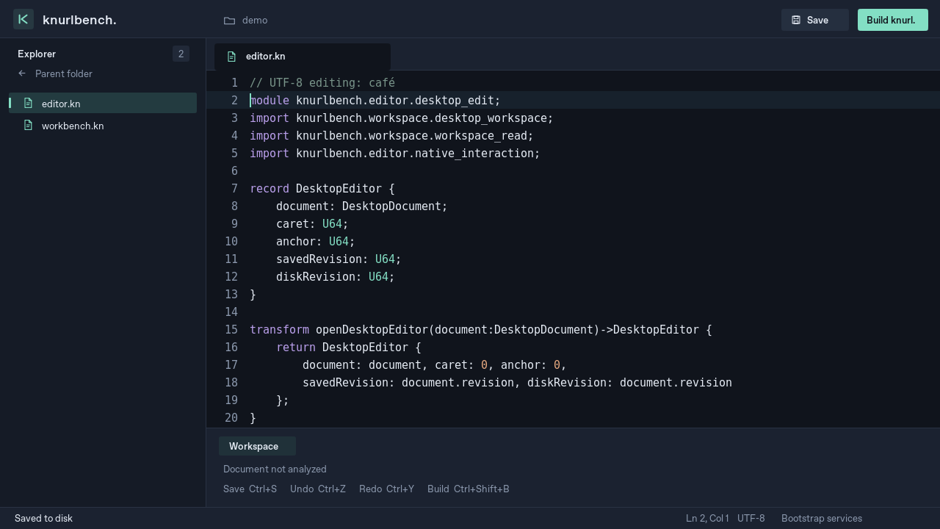Click the caret: U64 field line

312,224
